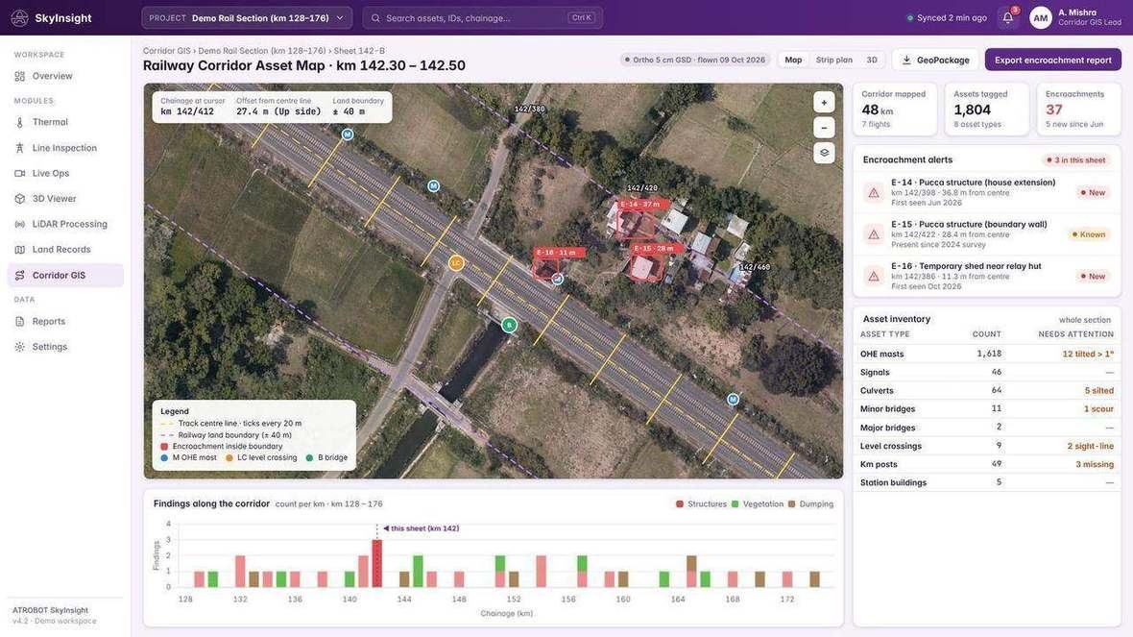Click the SkyInsight logo icon

click(x=19, y=18)
